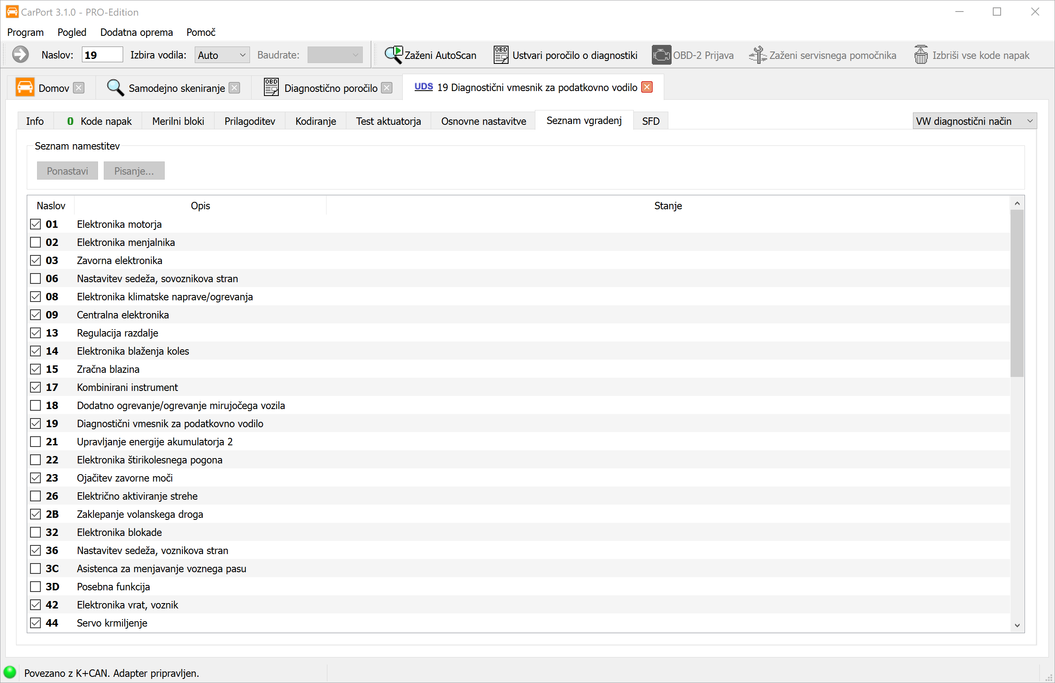Click the Naslov address input field
Image resolution: width=1055 pixels, height=683 pixels.
[x=102, y=55]
